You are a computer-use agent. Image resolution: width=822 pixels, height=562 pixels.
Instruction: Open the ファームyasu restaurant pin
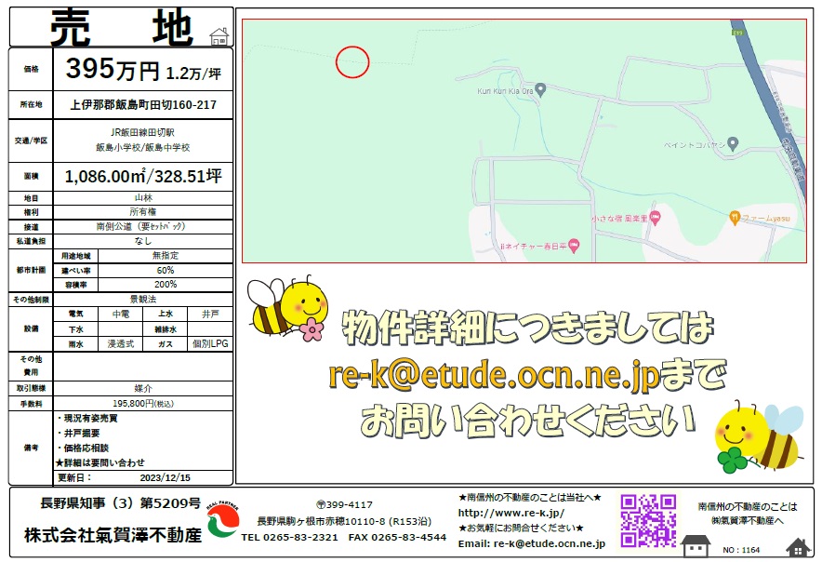click(734, 217)
